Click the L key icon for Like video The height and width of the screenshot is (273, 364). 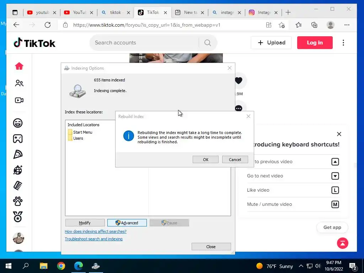coord(335,191)
